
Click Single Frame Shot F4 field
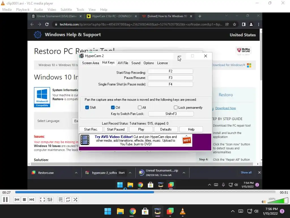(170, 84)
